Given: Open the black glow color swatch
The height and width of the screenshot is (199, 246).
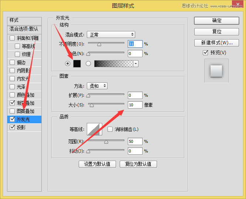Looking at the screenshot, I should coord(77,64).
